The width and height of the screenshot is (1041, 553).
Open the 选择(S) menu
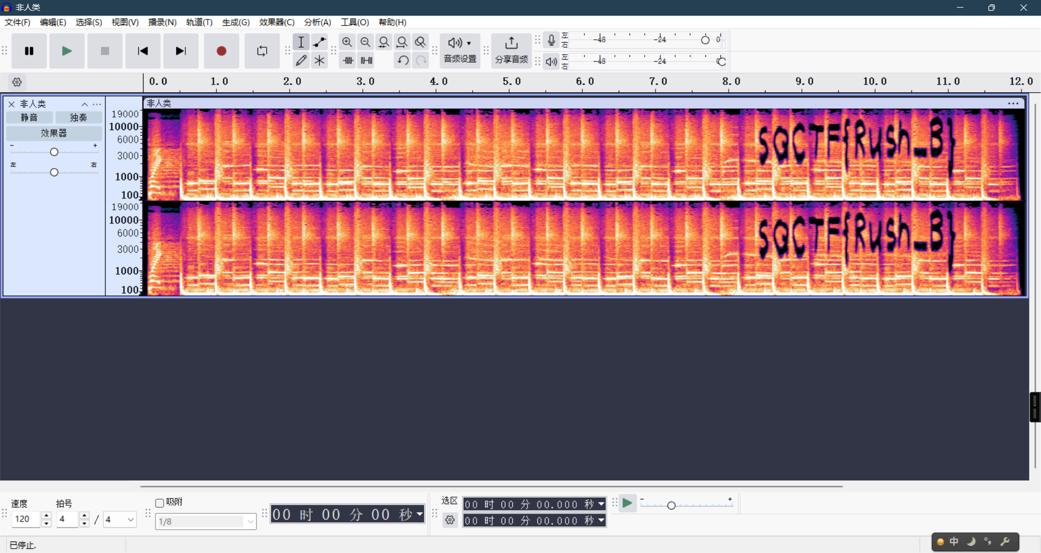[88, 22]
